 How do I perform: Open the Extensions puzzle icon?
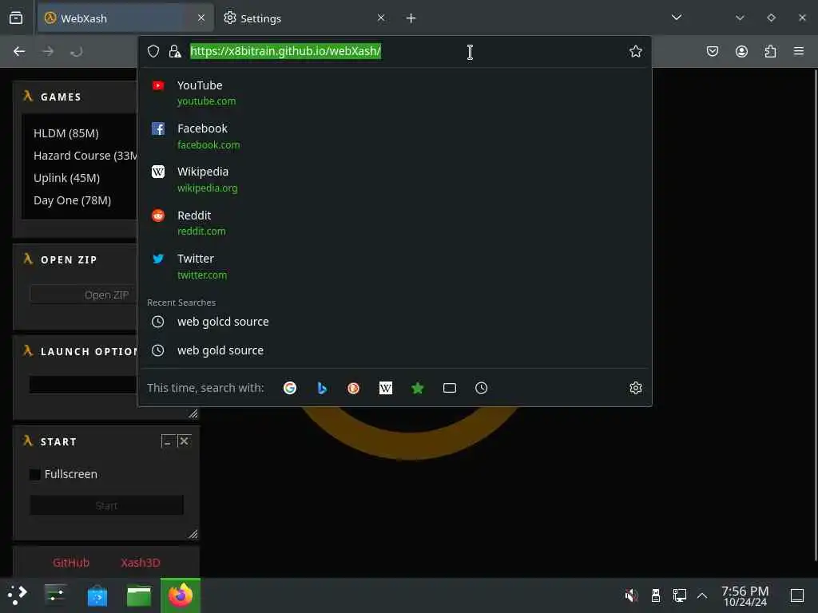point(770,51)
